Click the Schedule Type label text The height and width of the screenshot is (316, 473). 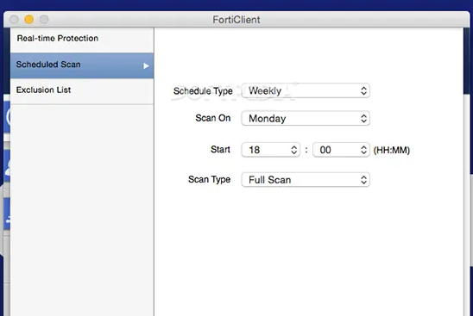[203, 91]
